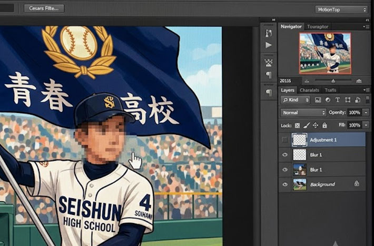
Task: Click the Opacity 100% value field
Action: (354, 113)
